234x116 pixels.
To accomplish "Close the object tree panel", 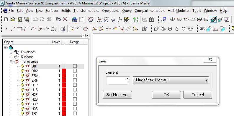I will (x=88, y=36).
